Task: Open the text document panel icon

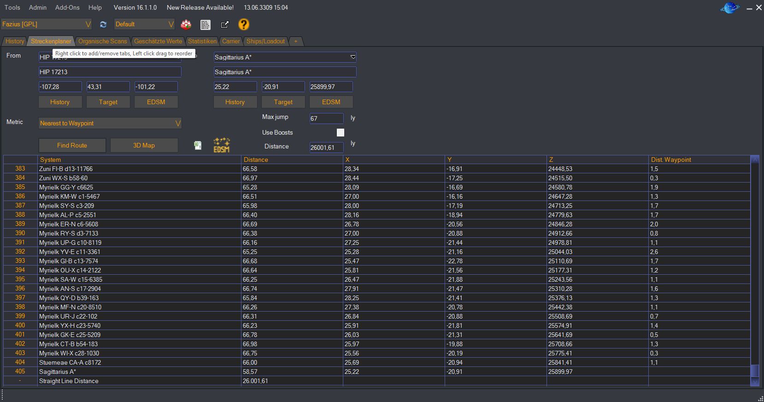Action: pyautogui.click(x=206, y=24)
